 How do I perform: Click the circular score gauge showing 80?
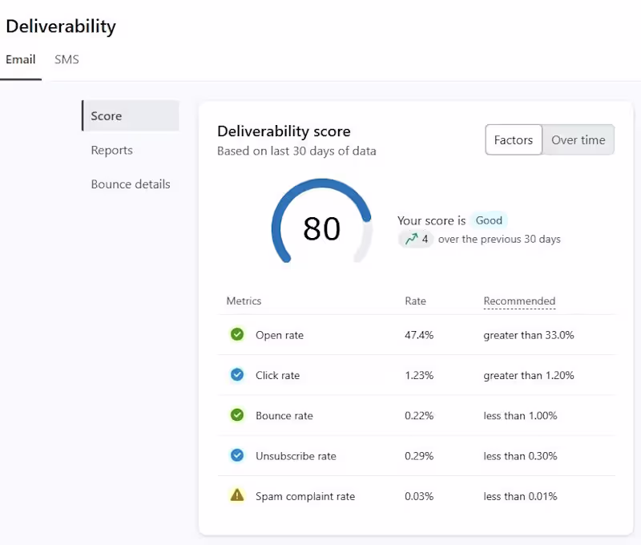click(322, 228)
